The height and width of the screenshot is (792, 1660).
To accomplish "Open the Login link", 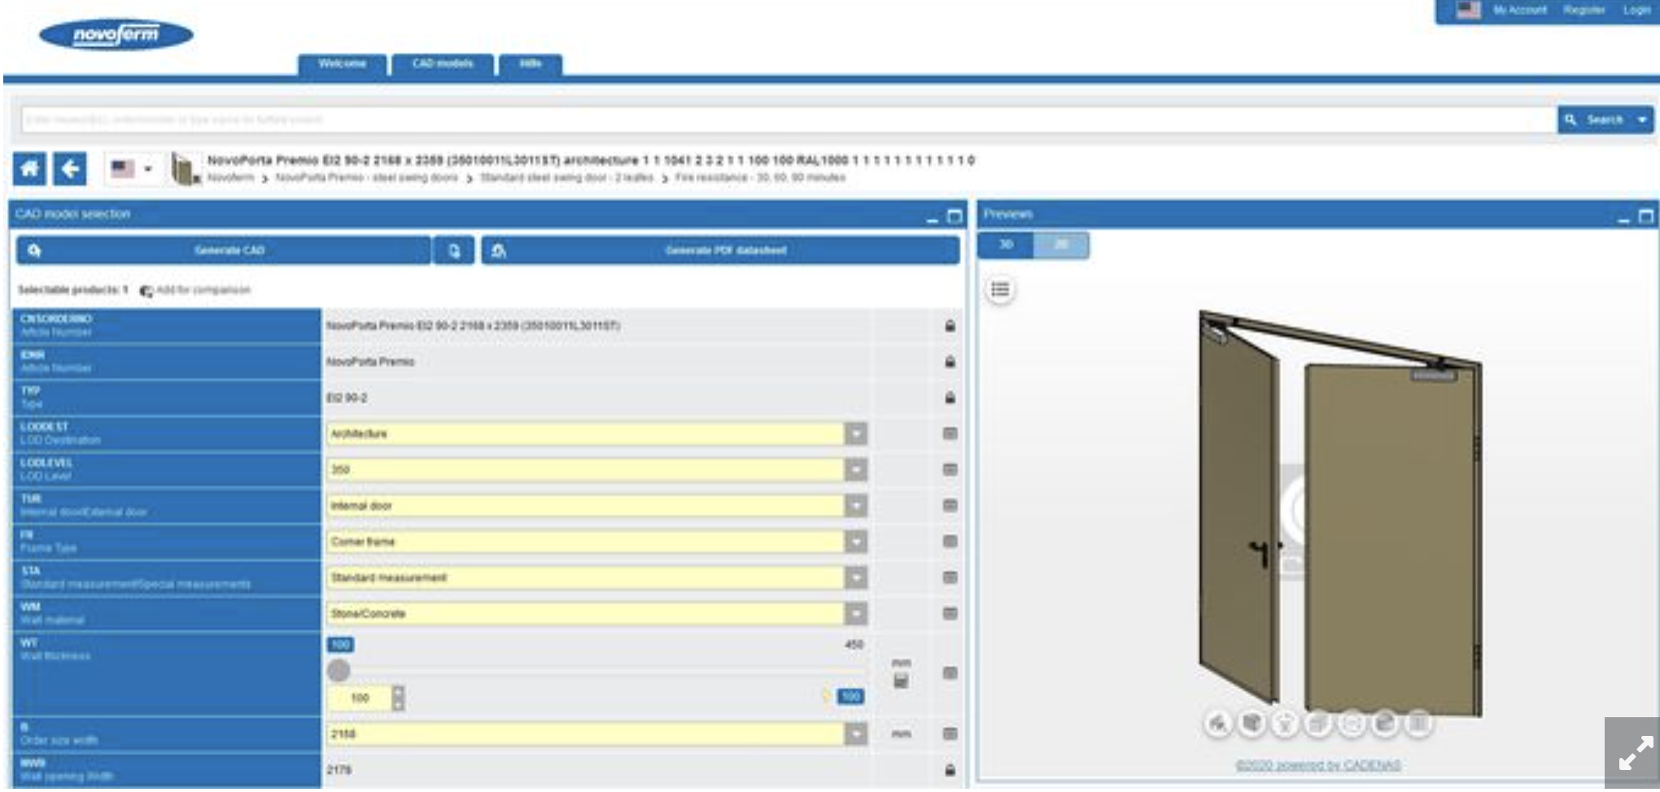I will tap(1636, 11).
